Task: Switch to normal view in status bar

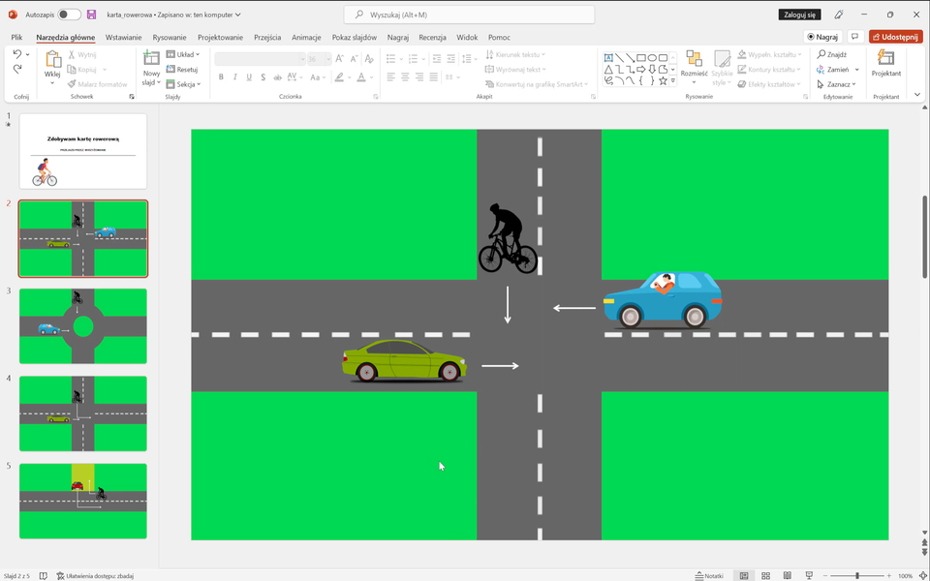Action: 744,575
